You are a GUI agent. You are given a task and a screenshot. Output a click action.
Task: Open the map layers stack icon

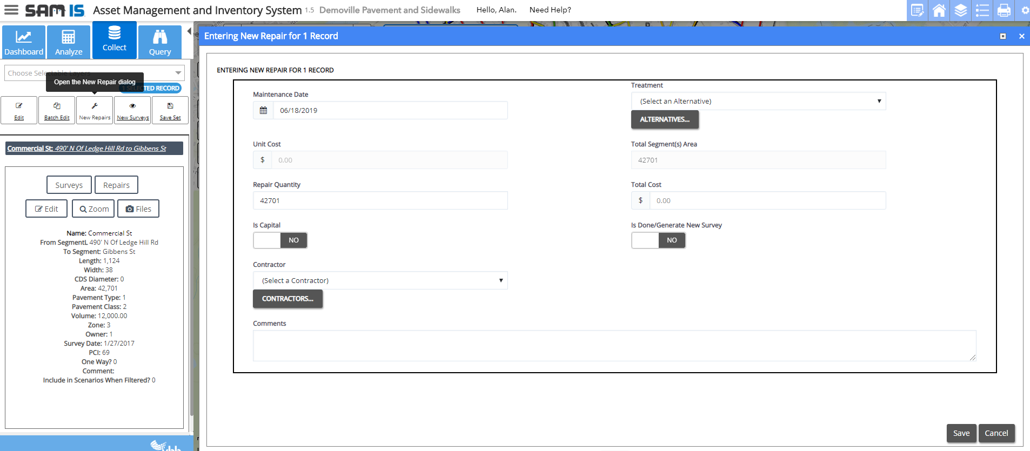coord(961,10)
